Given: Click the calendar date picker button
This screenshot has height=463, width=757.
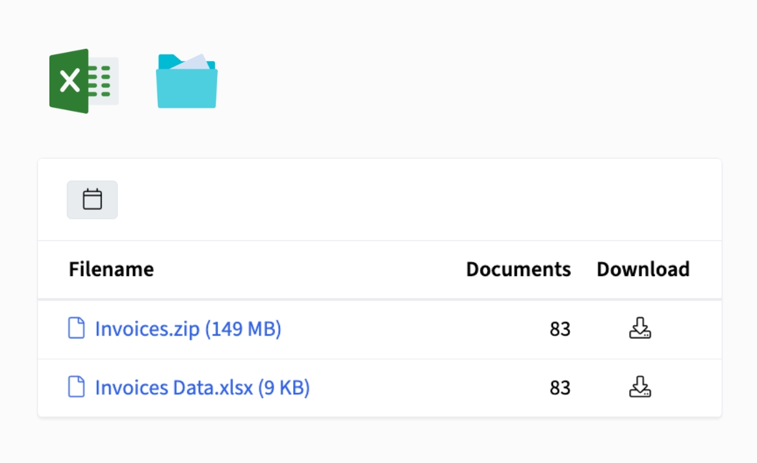Looking at the screenshot, I should coord(92,199).
